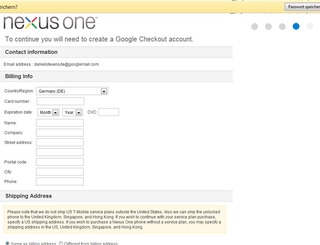Click the Name input field
Viewport: 320px width, 245px height.
tap(60, 123)
